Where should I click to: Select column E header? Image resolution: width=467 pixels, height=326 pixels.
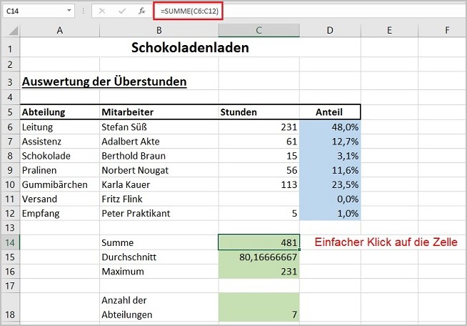point(389,31)
